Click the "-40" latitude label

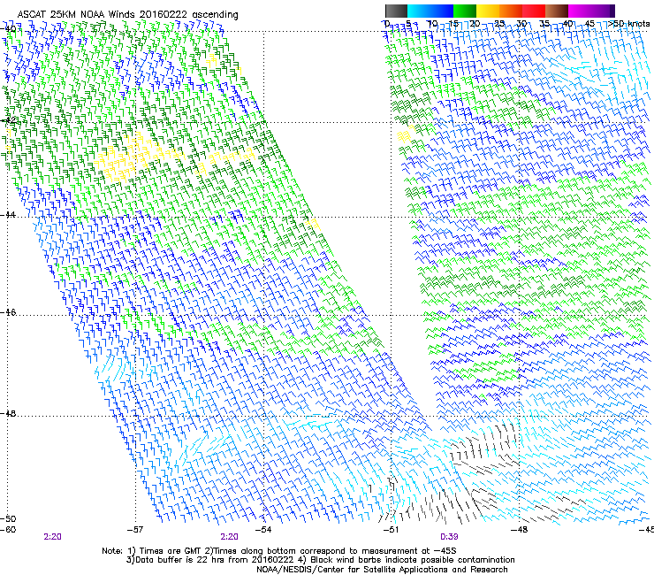pos(8,29)
